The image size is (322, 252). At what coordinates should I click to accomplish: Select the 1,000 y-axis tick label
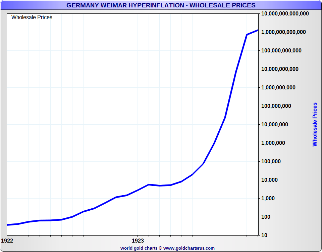click(268, 199)
